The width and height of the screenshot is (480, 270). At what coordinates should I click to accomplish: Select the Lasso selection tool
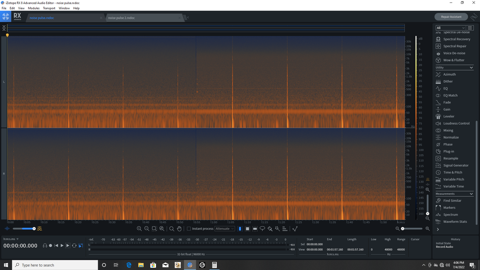click(x=262, y=228)
